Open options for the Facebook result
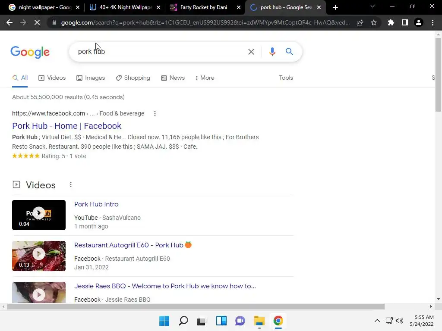The width and height of the screenshot is (442, 331). coord(155,113)
